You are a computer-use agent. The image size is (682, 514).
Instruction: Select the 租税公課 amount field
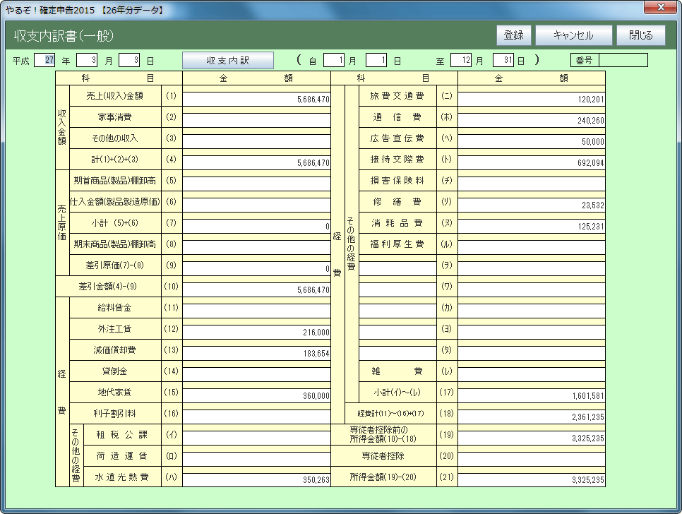pyautogui.click(x=256, y=438)
